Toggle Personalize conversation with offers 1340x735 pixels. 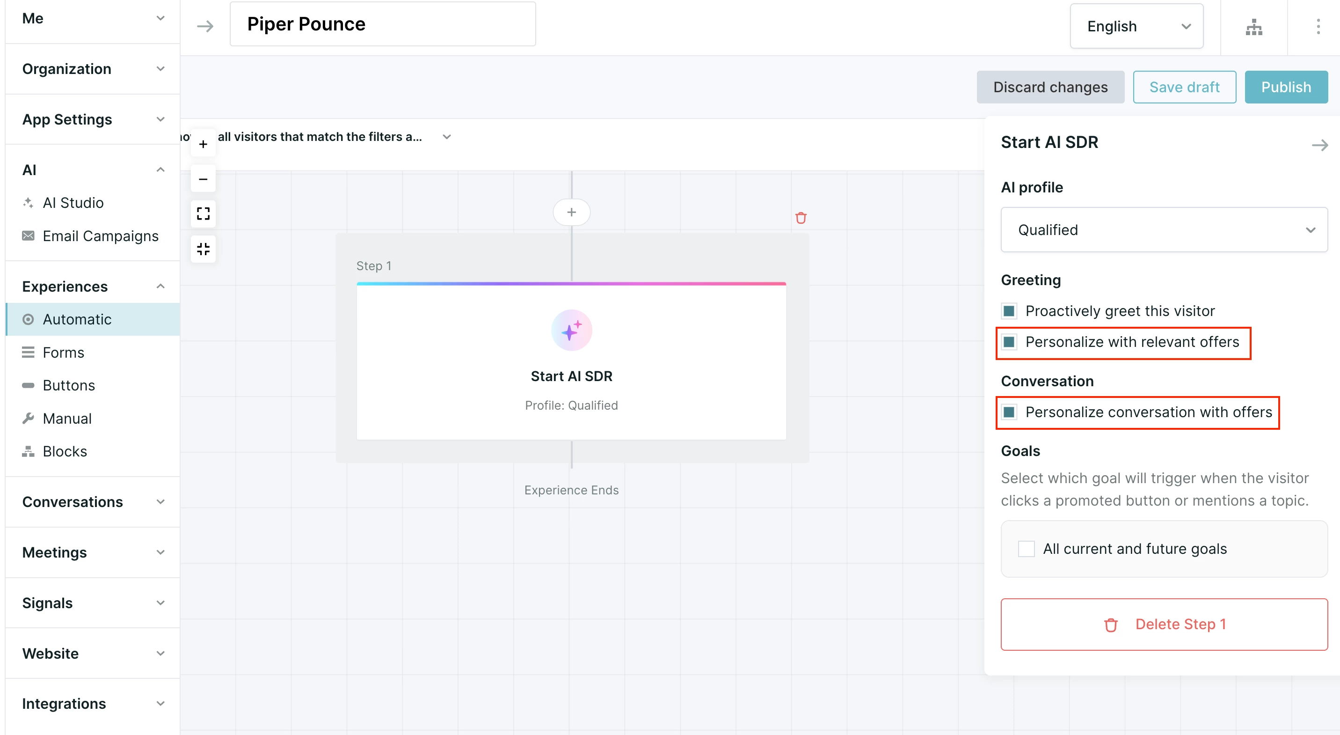(1009, 412)
